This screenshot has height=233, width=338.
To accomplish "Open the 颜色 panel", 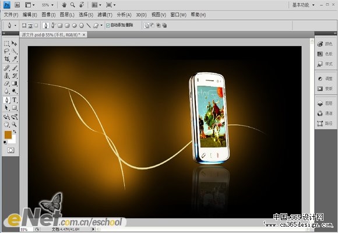I will tap(325, 44).
